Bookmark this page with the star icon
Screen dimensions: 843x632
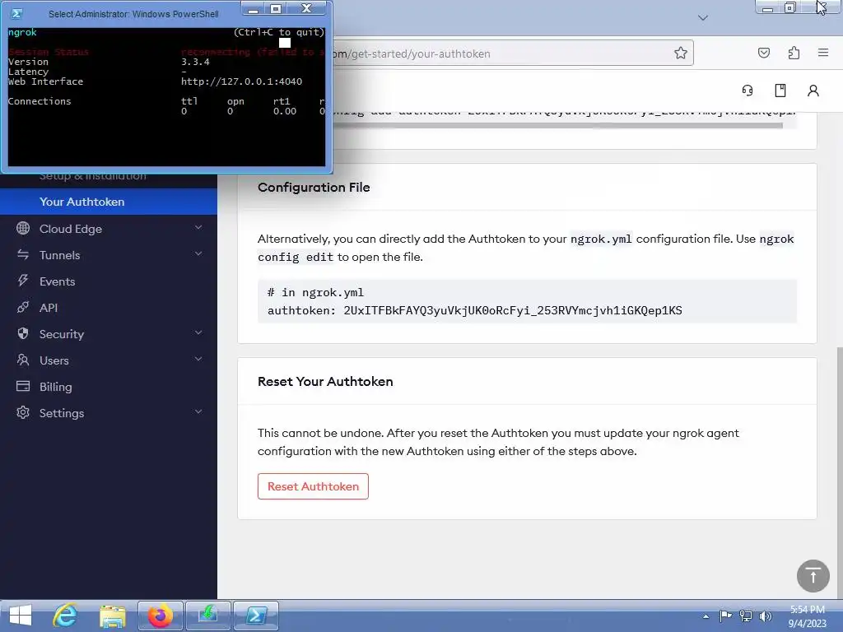click(681, 53)
